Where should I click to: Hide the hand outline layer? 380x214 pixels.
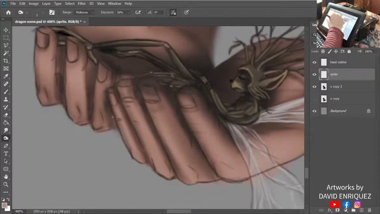click(314, 62)
